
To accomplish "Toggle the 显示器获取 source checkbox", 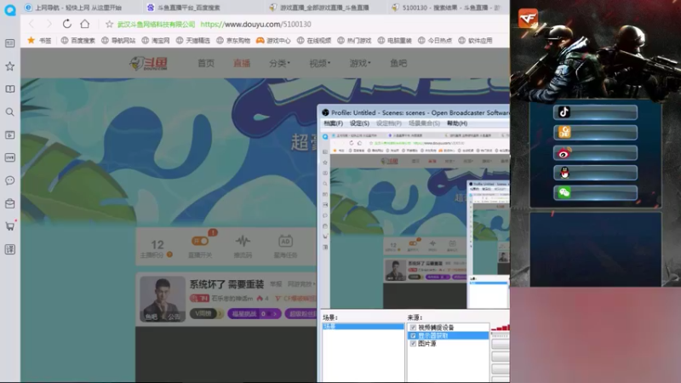I will pos(413,335).
